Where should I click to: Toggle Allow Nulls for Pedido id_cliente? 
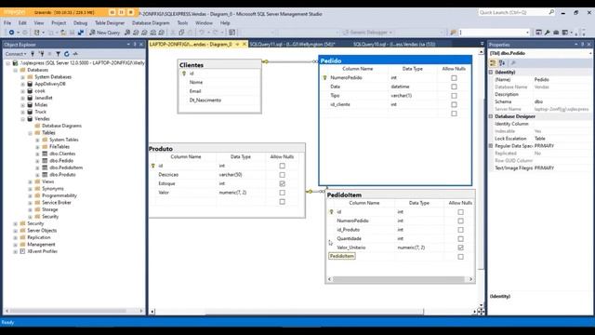point(454,104)
